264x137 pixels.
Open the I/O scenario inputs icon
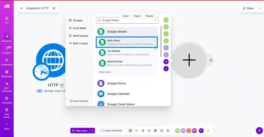tap(149, 131)
